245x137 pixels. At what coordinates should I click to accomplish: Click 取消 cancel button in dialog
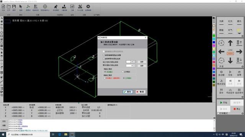coord(140,92)
